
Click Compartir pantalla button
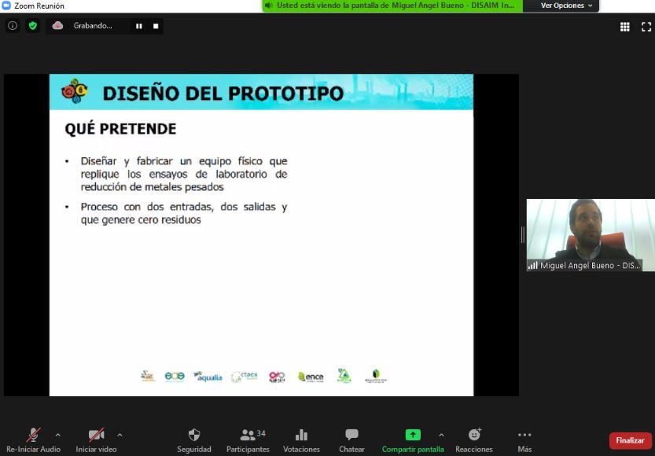(413, 439)
